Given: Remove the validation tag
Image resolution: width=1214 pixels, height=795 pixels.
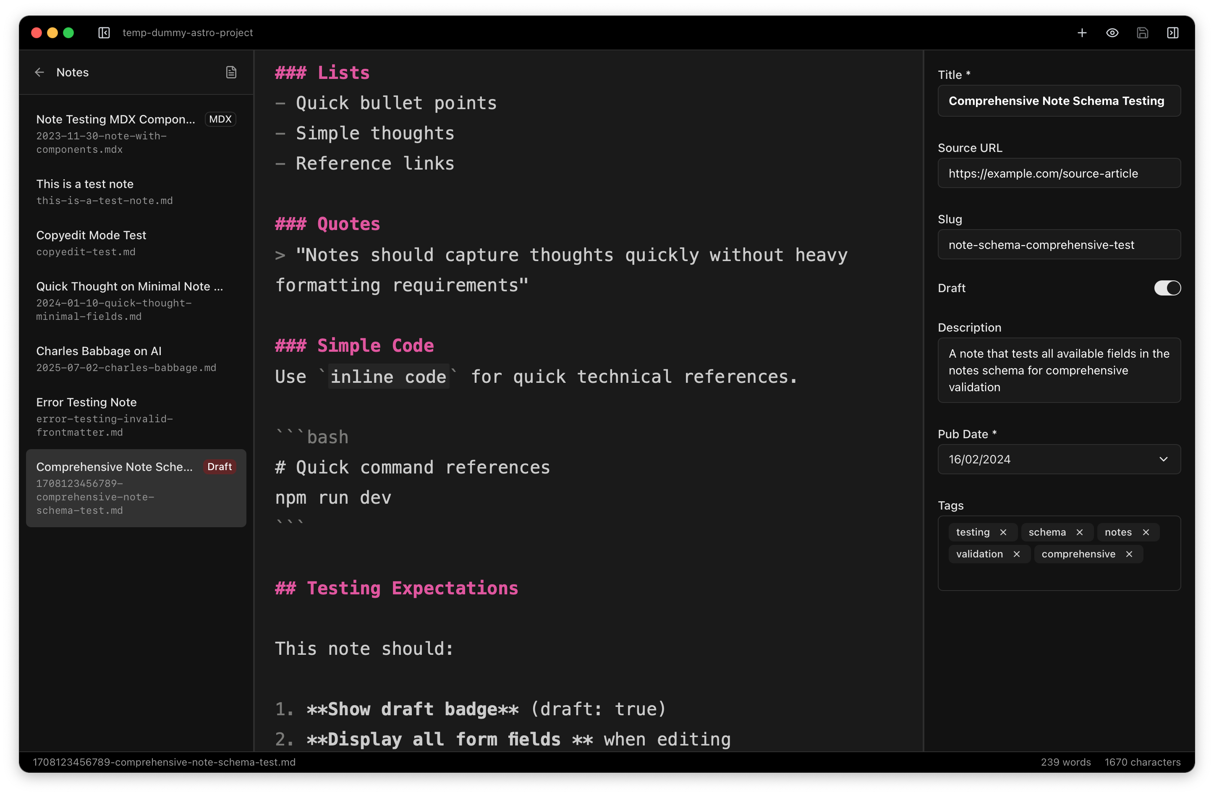Looking at the screenshot, I should (x=1017, y=554).
